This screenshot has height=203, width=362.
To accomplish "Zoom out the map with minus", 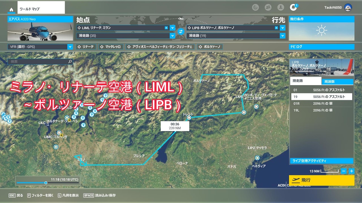I will click(344, 171).
